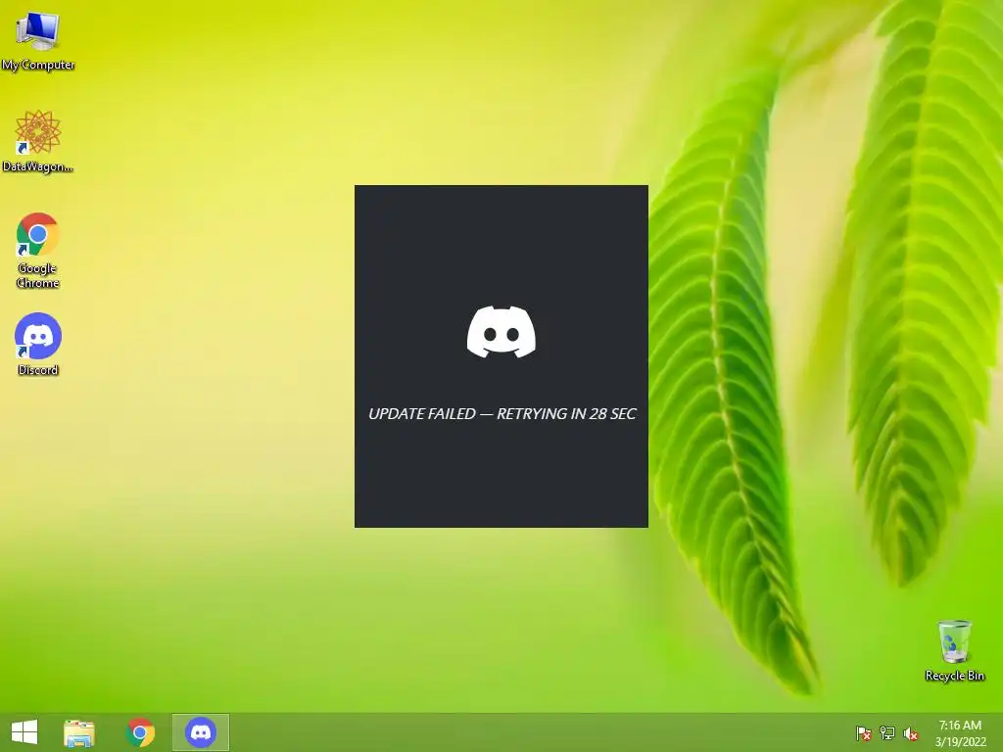Select the DataWagon desktop shortcut
The height and width of the screenshot is (752, 1003).
38,141
